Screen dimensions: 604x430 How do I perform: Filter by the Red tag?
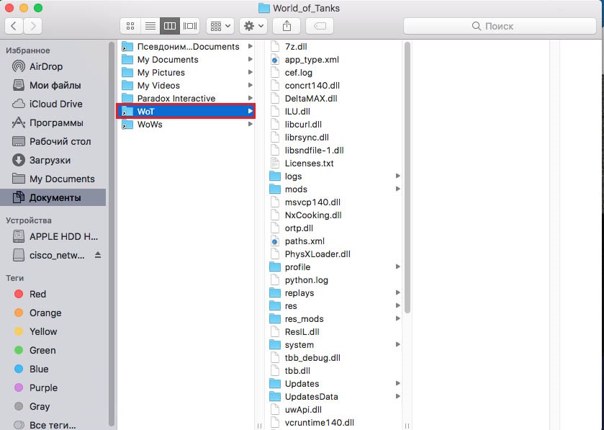click(53, 294)
